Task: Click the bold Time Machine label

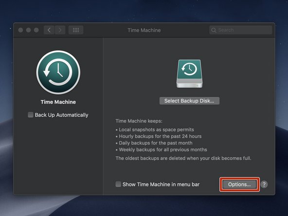Action: click(x=58, y=102)
